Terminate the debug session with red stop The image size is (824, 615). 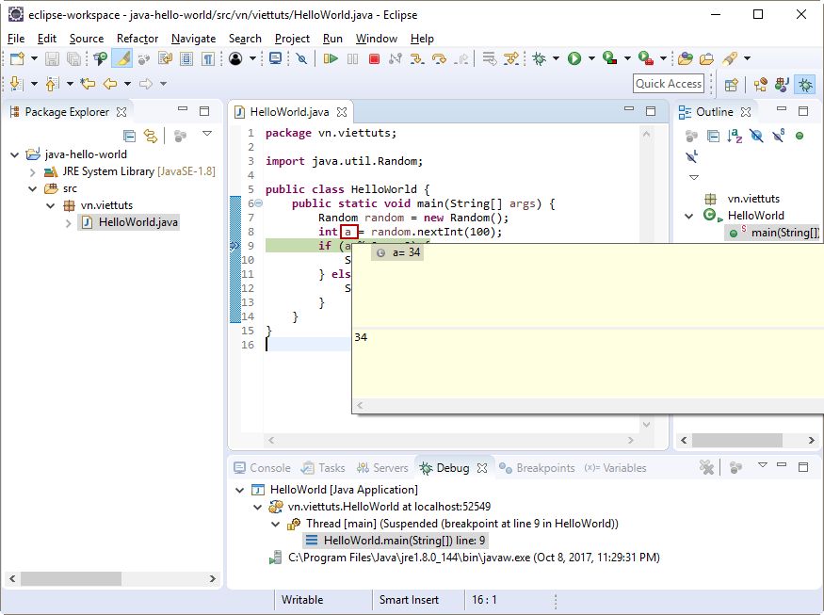374,58
